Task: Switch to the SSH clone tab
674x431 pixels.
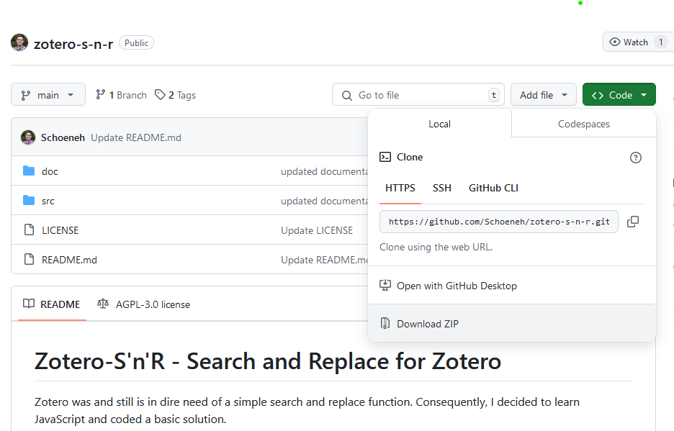Action: click(442, 188)
